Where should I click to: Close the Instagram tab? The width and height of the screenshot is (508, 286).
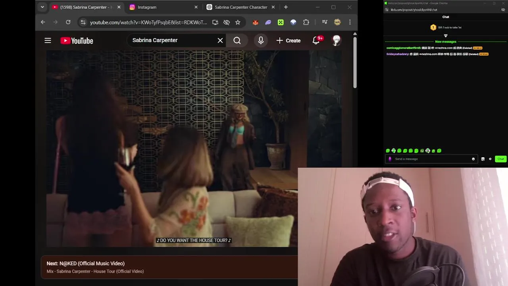pyautogui.click(x=196, y=7)
